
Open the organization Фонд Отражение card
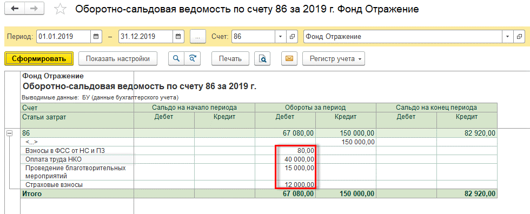point(519,36)
